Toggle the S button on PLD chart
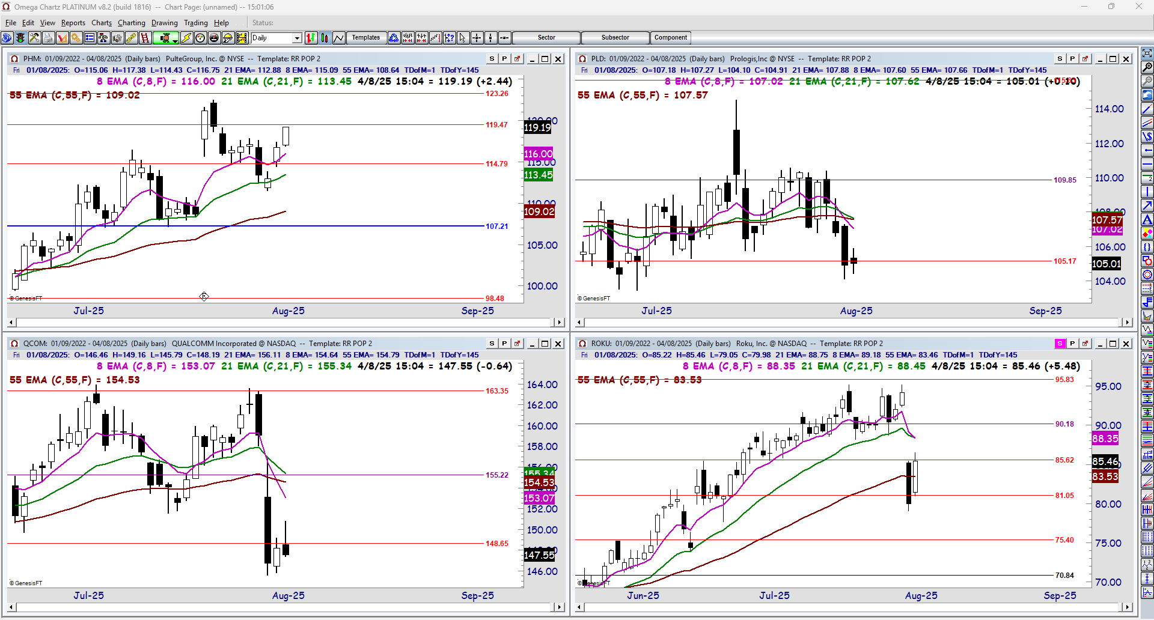Viewport: 1154px width, 620px height. (x=1060, y=59)
